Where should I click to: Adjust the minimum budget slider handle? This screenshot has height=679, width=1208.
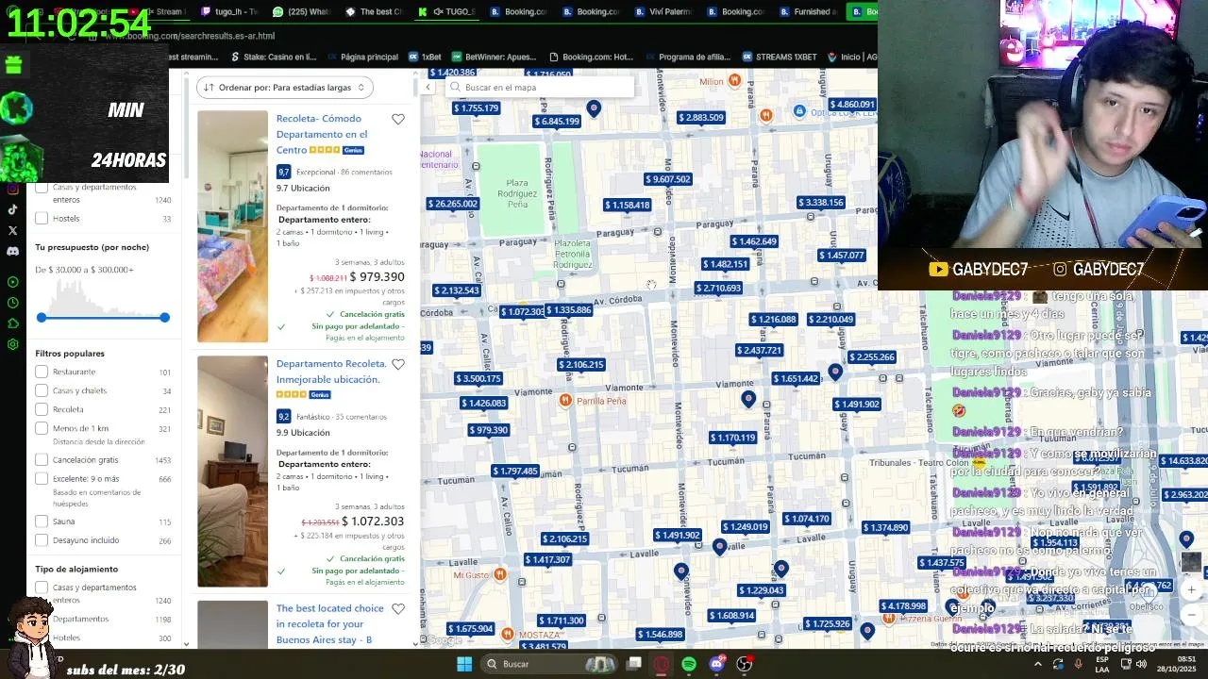42,318
